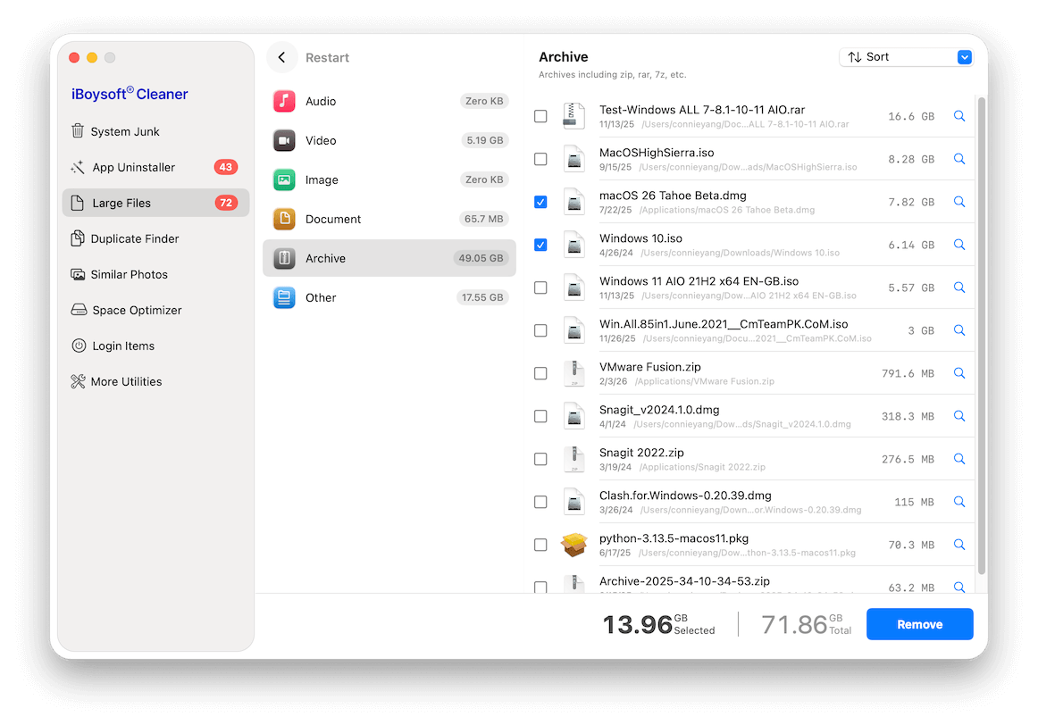Uncheck the Windows 10.iso checkbox
The width and height of the screenshot is (1038, 725).
pyautogui.click(x=540, y=245)
